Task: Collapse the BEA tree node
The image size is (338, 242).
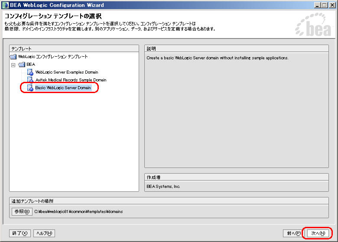Action: [13, 64]
